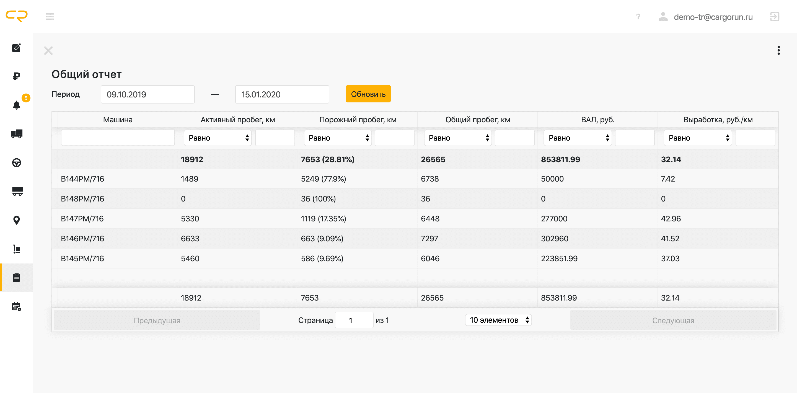Screen dimensions: 797x393
Task: Toggle the hamburger menu icon
Action: tap(50, 16)
